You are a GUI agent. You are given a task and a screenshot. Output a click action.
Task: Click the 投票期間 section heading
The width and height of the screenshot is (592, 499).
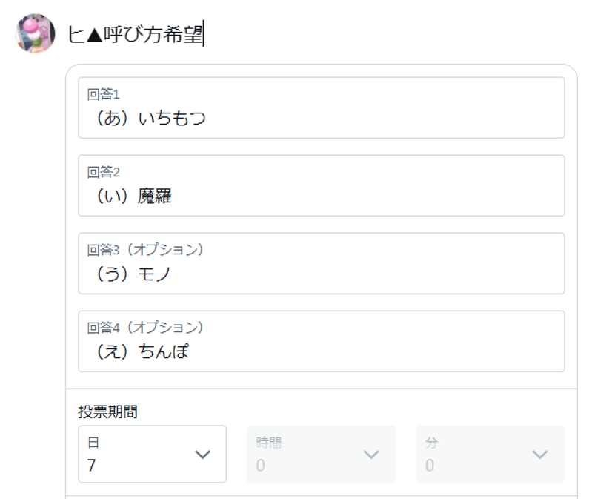point(107,412)
